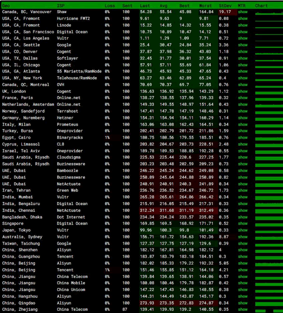The width and height of the screenshot is (283, 313).
Task: Open MTR show for India Chennai NetActuate
Action: [243, 211]
